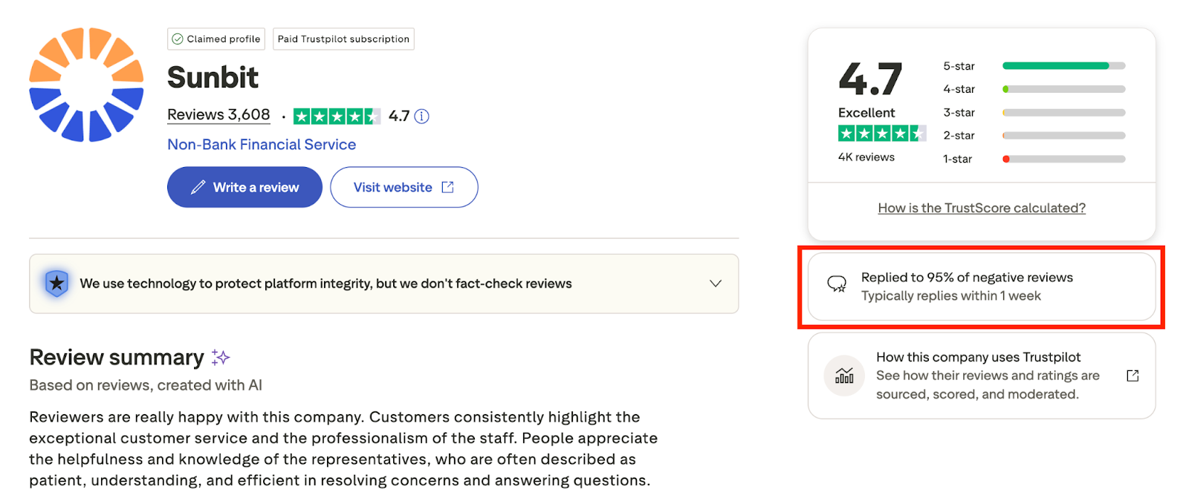The image size is (1189, 501).
Task: Click the pencil icon in Write a review
Action: pyautogui.click(x=198, y=188)
